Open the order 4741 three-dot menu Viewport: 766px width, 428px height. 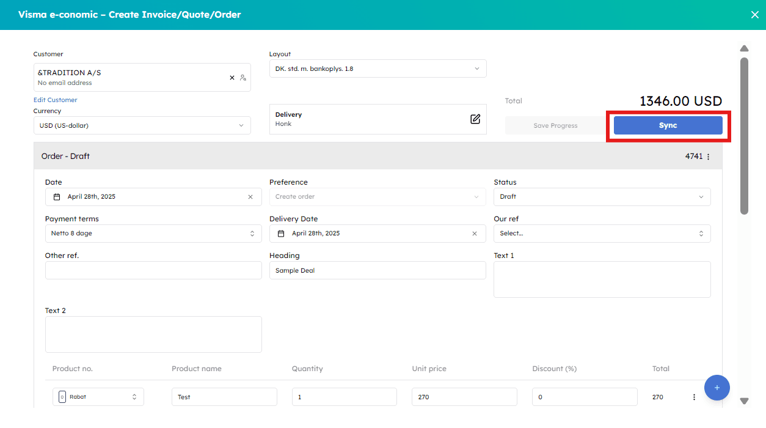pos(709,157)
